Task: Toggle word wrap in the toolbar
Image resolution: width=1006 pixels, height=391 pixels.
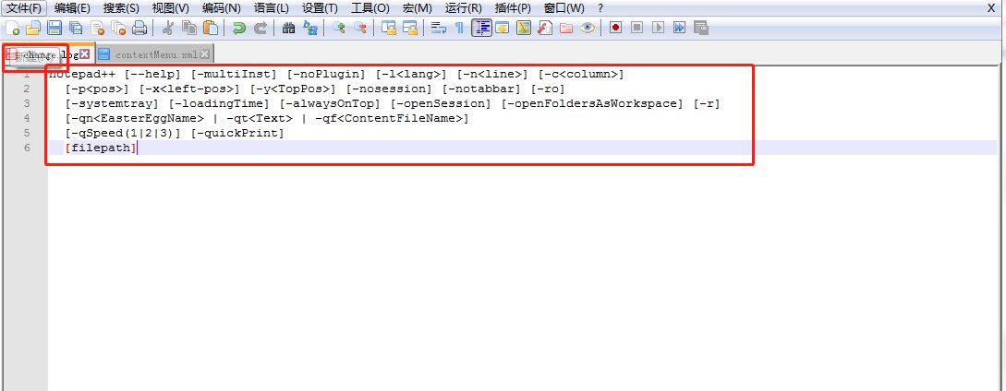Action: coord(438,28)
